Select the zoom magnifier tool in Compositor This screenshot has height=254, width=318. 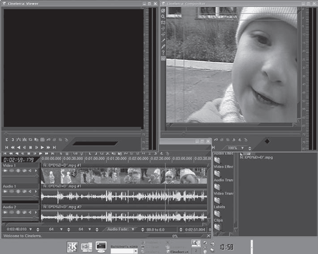pyautogui.click(x=163, y=16)
